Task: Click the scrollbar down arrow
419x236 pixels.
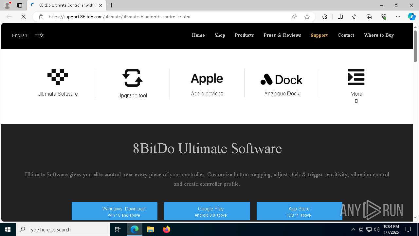Action: 415,217
